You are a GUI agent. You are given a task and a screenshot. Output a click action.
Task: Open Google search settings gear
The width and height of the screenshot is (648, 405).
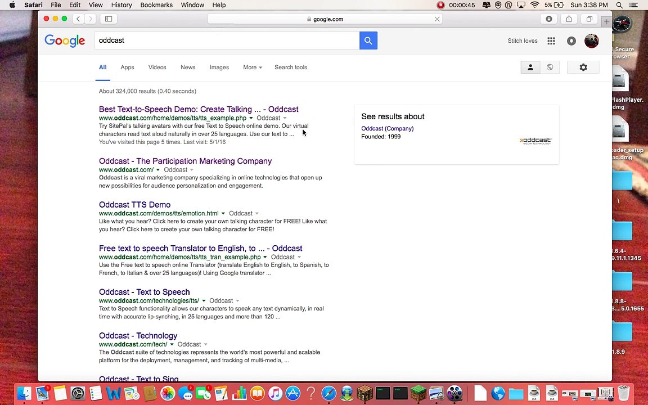[583, 67]
